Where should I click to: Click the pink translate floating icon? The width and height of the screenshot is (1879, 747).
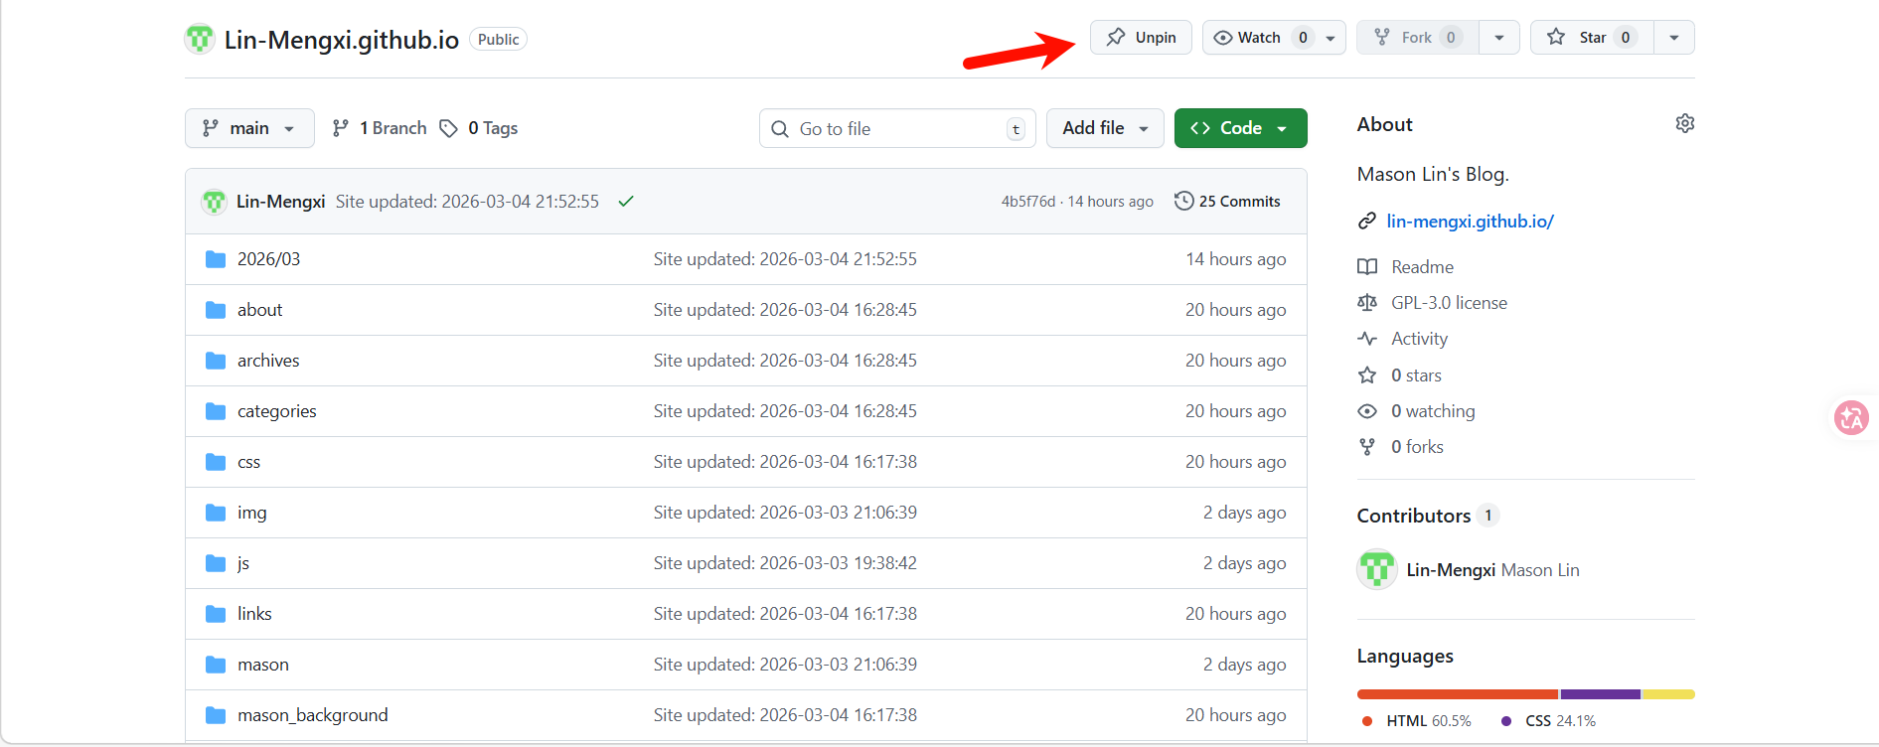pyautogui.click(x=1851, y=418)
